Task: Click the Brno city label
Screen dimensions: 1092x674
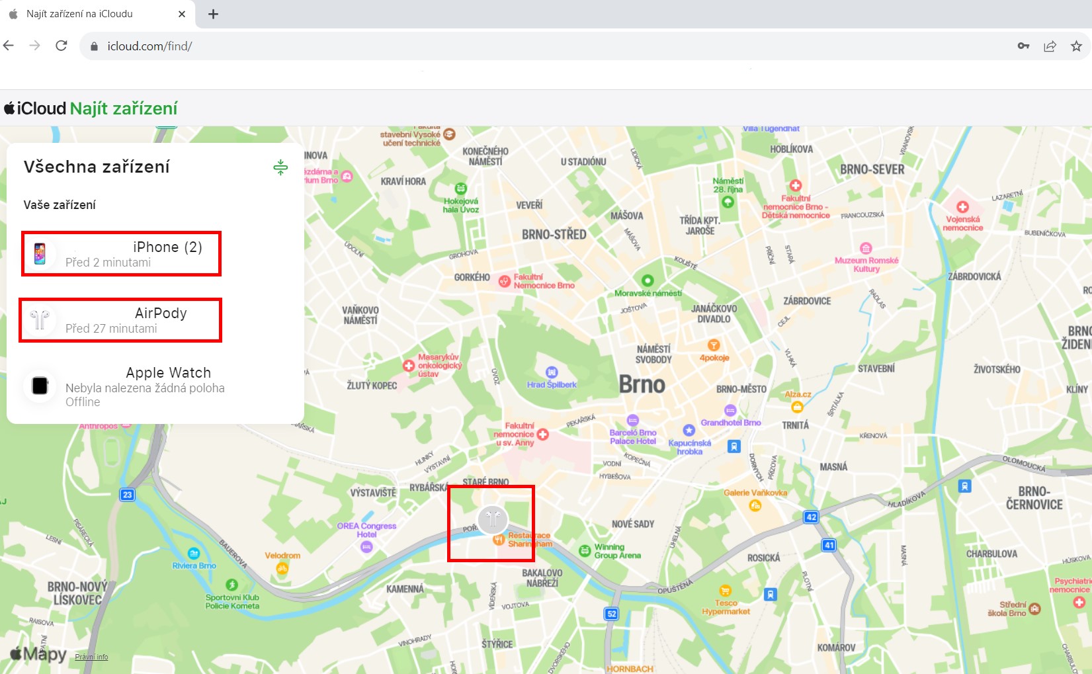Action: coord(642,385)
